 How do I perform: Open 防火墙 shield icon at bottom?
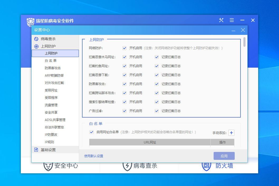(x=206, y=166)
